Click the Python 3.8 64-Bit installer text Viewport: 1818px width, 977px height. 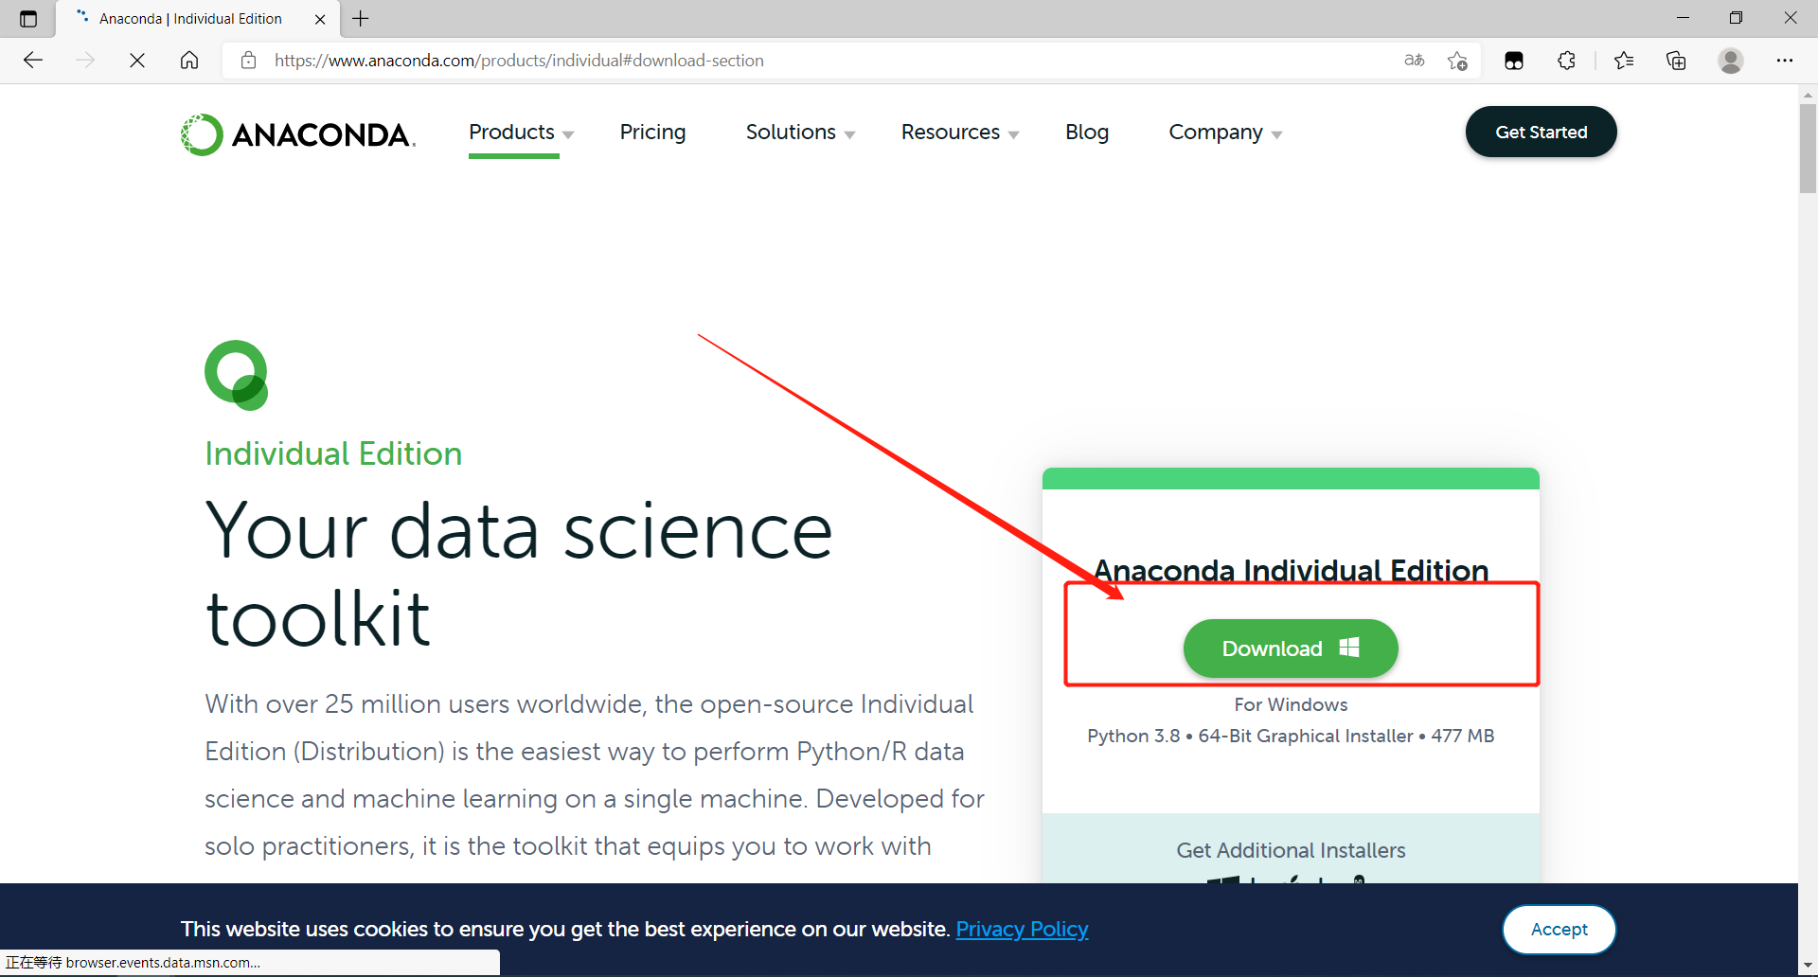[1291, 736]
